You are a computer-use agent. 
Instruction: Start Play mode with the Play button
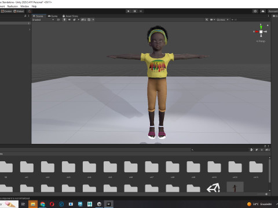tap(129, 11)
